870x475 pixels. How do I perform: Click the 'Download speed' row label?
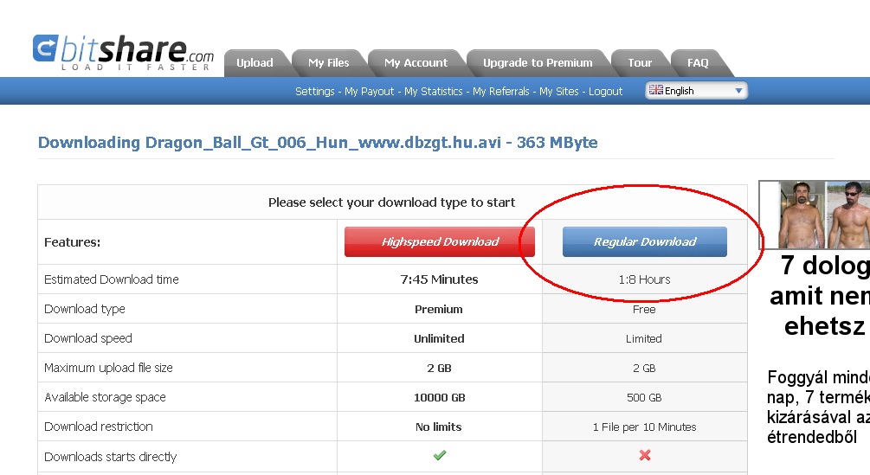pos(88,338)
